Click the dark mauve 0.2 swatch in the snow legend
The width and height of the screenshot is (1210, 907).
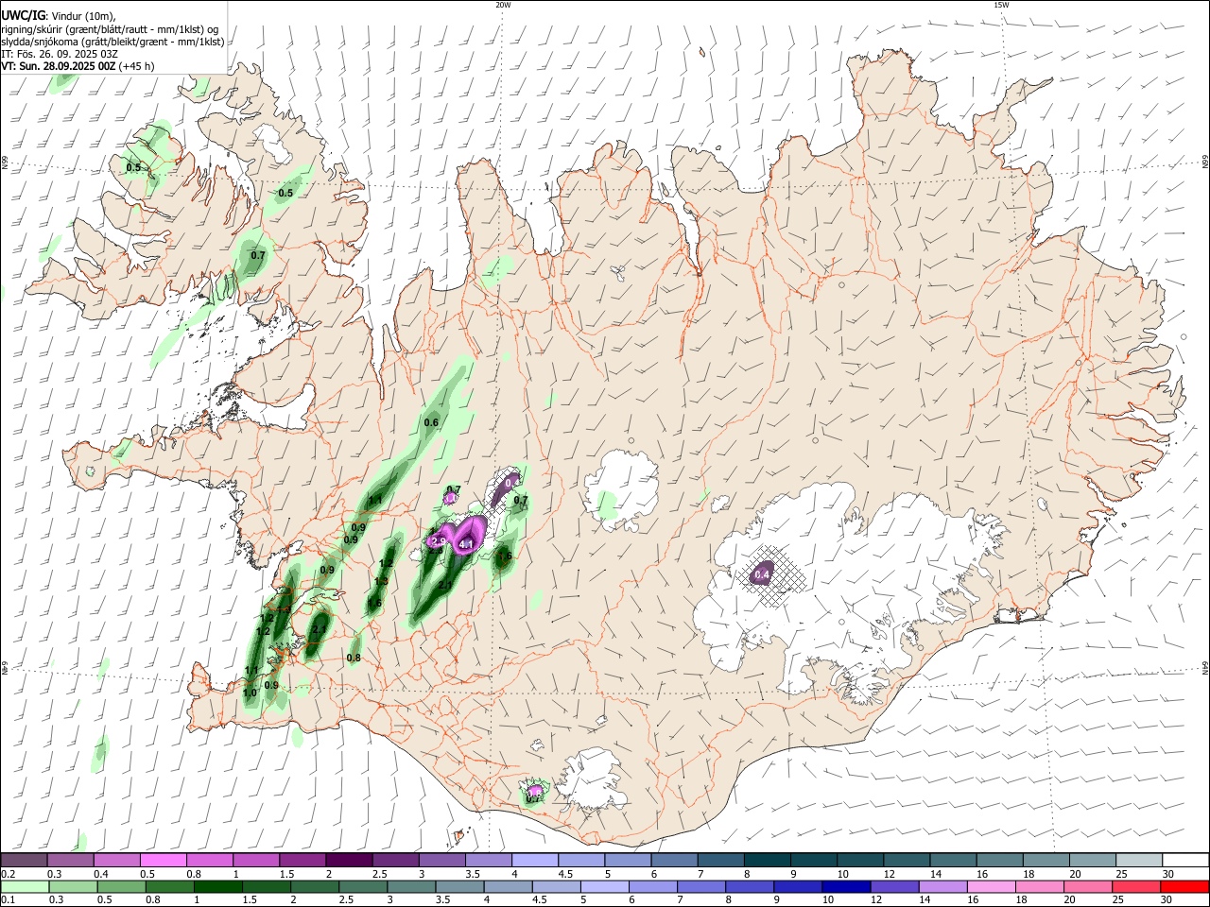24,861
